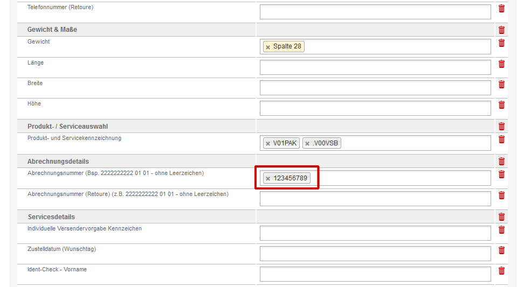Delete the Höhe field row
Image resolution: width=524 pixels, height=287 pixels.
[501, 105]
